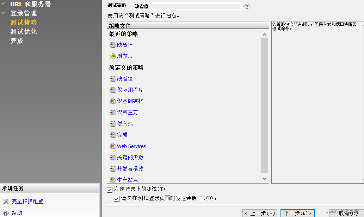Click the 下一步(N) button
The width and height of the screenshot is (364, 217).
coord(298,213)
